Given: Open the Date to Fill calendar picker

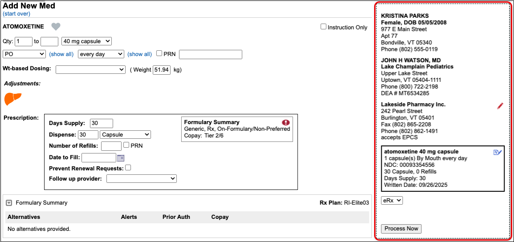Looking at the screenshot, I should [x=121, y=157].
